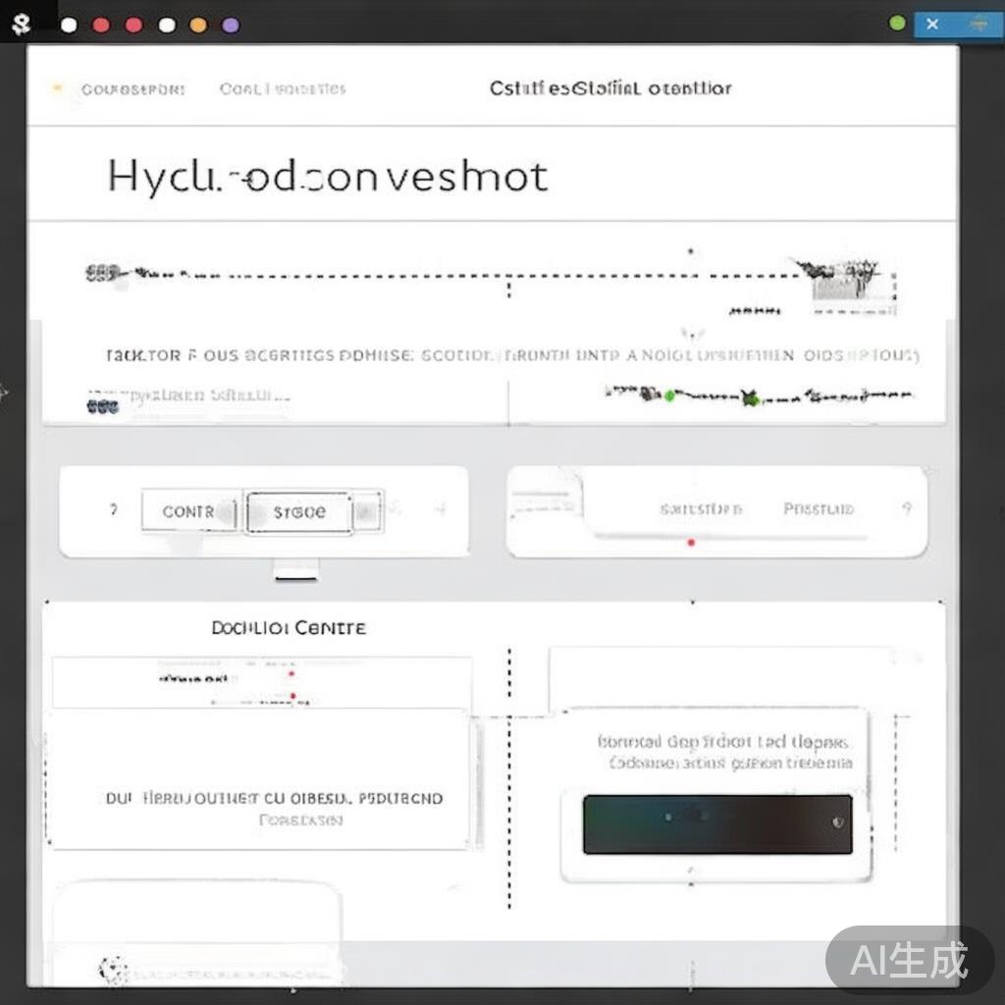Image resolution: width=1005 pixels, height=1005 pixels.
Task: Click the Docliuoi Centre heading
Action: 289,627
